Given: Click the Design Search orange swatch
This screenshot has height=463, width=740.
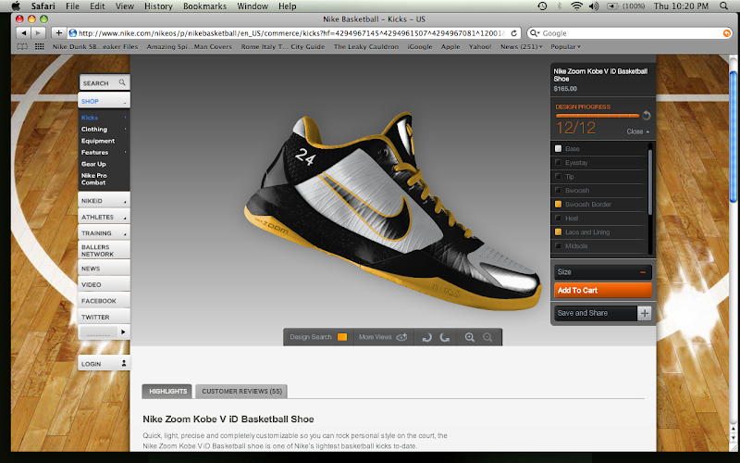Looking at the screenshot, I should [342, 337].
